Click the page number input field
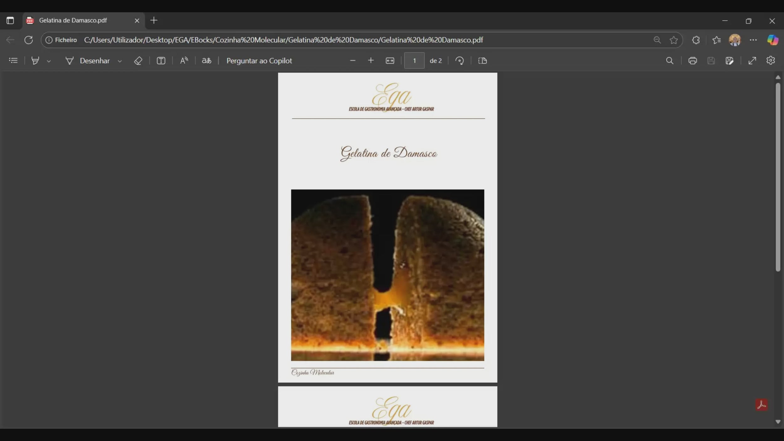The height and width of the screenshot is (441, 784). [414, 61]
